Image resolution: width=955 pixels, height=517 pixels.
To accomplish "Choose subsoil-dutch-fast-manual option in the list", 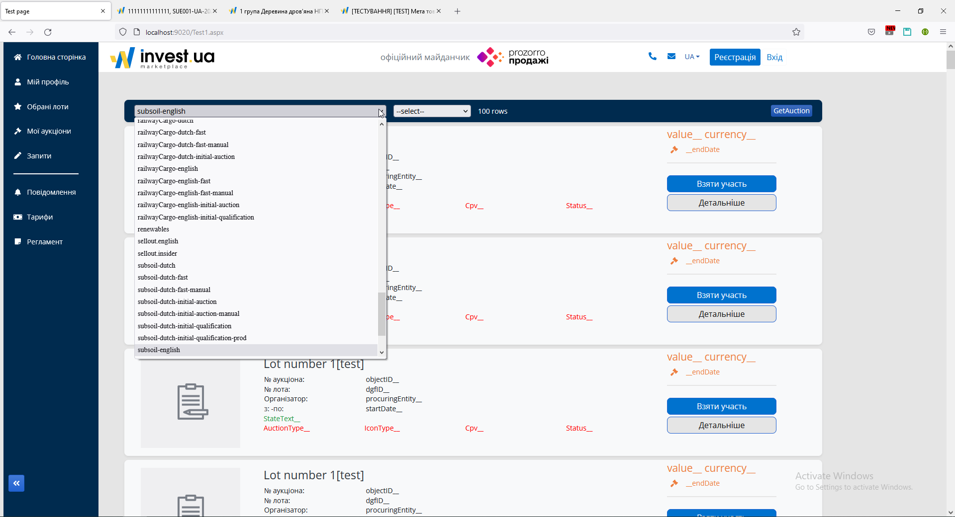I will (x=256, y=290).
